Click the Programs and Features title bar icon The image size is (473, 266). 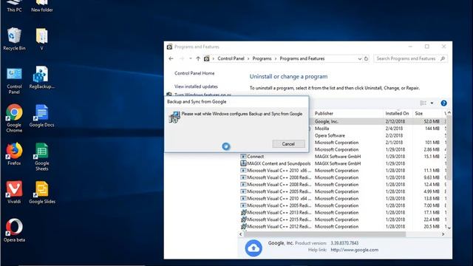point(169,47)
